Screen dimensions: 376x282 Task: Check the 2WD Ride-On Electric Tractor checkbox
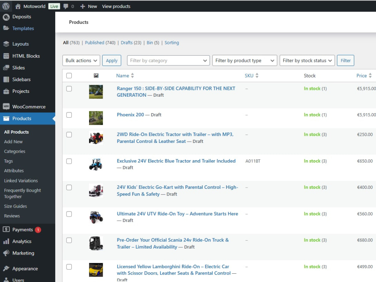coord(69,135)
